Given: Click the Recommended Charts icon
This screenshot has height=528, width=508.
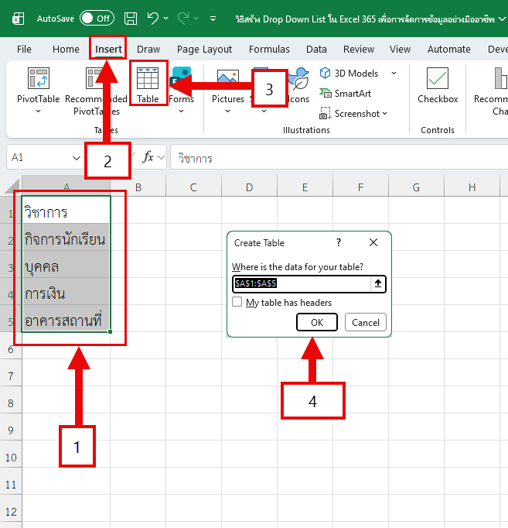Looking at the screenshot, I should (501, 78).
